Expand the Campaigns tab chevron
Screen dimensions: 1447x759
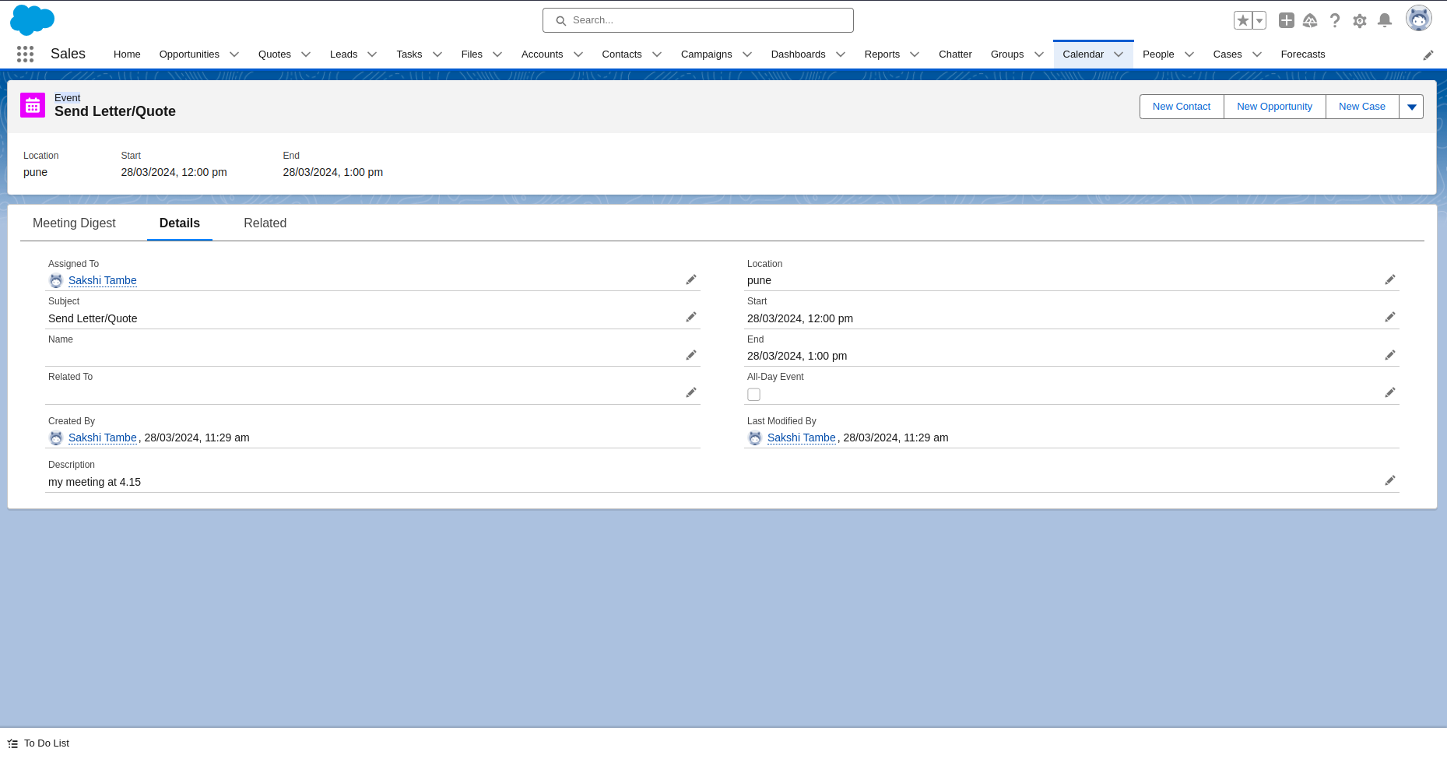click(747, 54)
